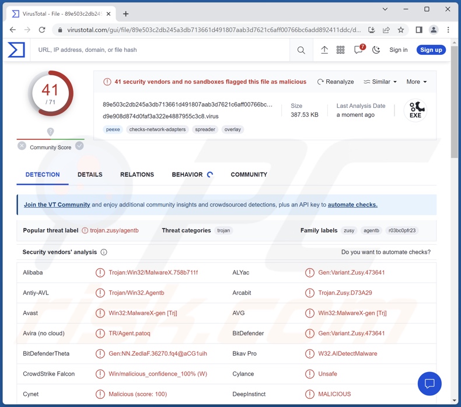Screen dimensions: 461x407
Task: Click the page vertical scrollbar
Action: coord(454,103)
